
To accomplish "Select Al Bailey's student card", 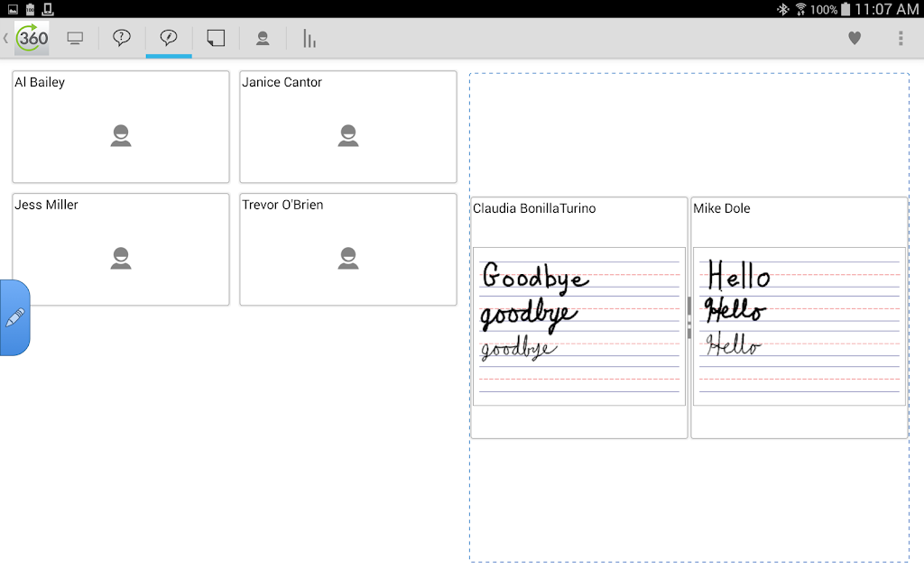I will coord(121,126).
